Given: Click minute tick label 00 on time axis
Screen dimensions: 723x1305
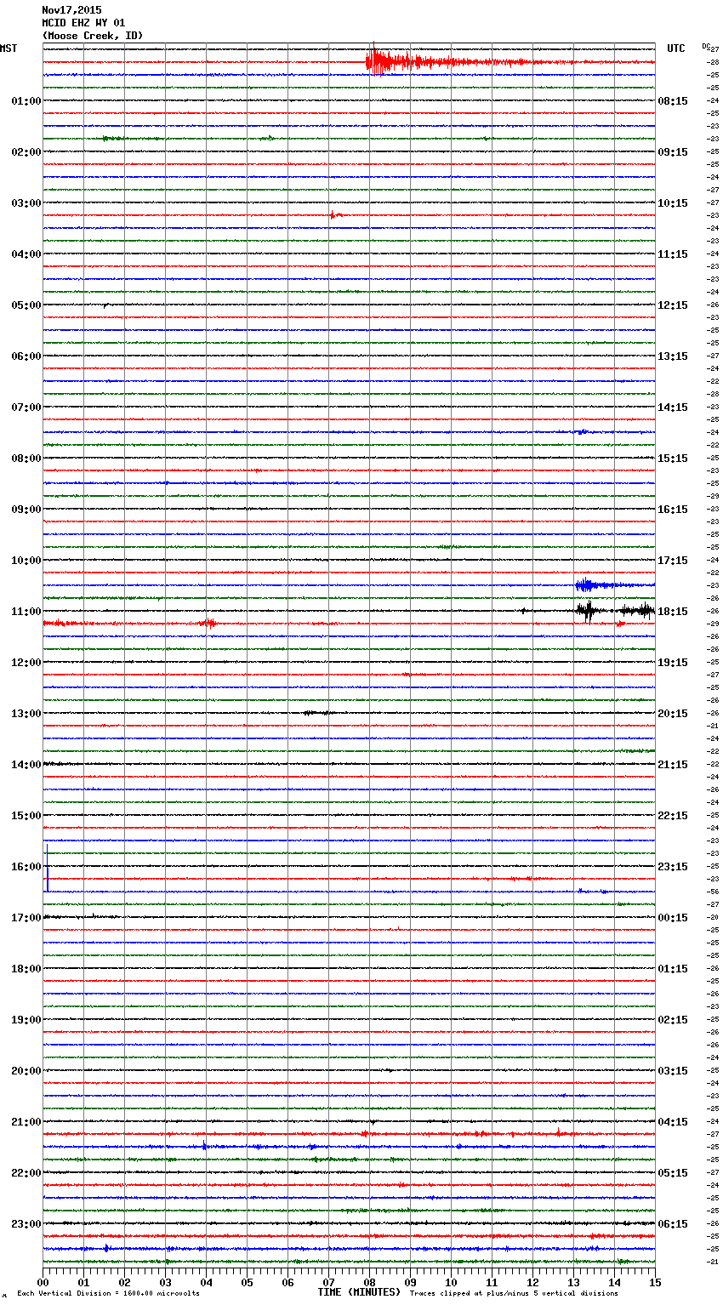Looking at the screenshot, I should click(43, 1282).
